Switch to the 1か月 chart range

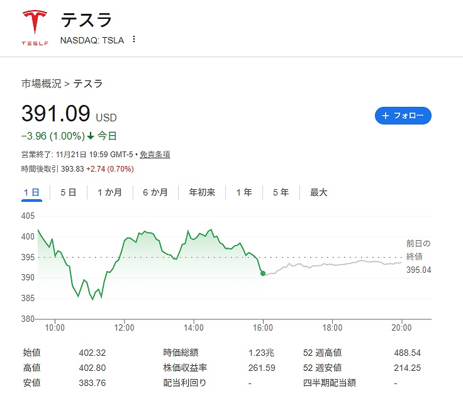click(x=109, y=192)
